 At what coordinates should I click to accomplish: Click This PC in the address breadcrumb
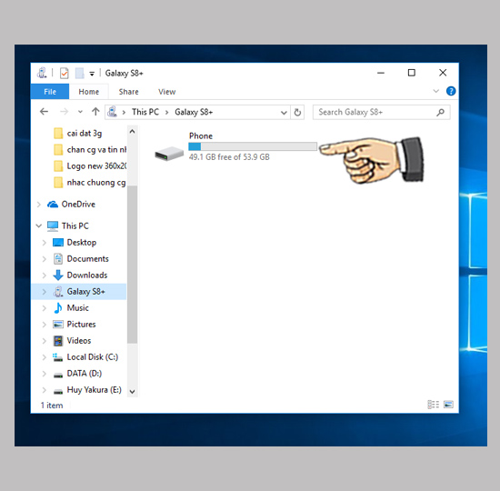(145, 112)
